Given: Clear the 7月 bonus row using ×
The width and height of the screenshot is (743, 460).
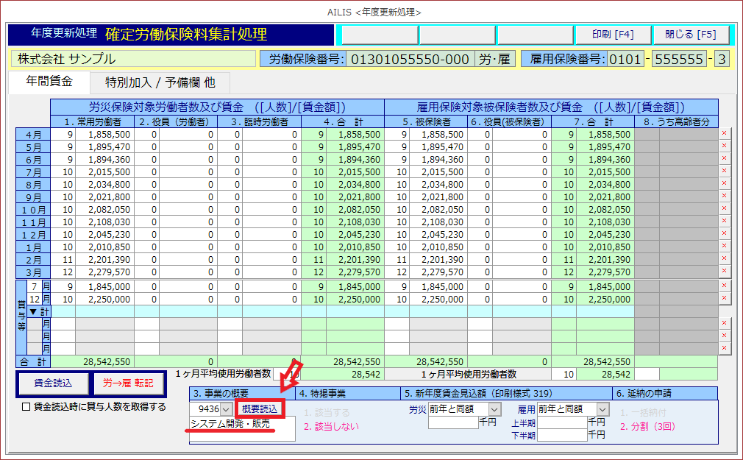Looking at the screenshot, I should [x=725, y=286].
